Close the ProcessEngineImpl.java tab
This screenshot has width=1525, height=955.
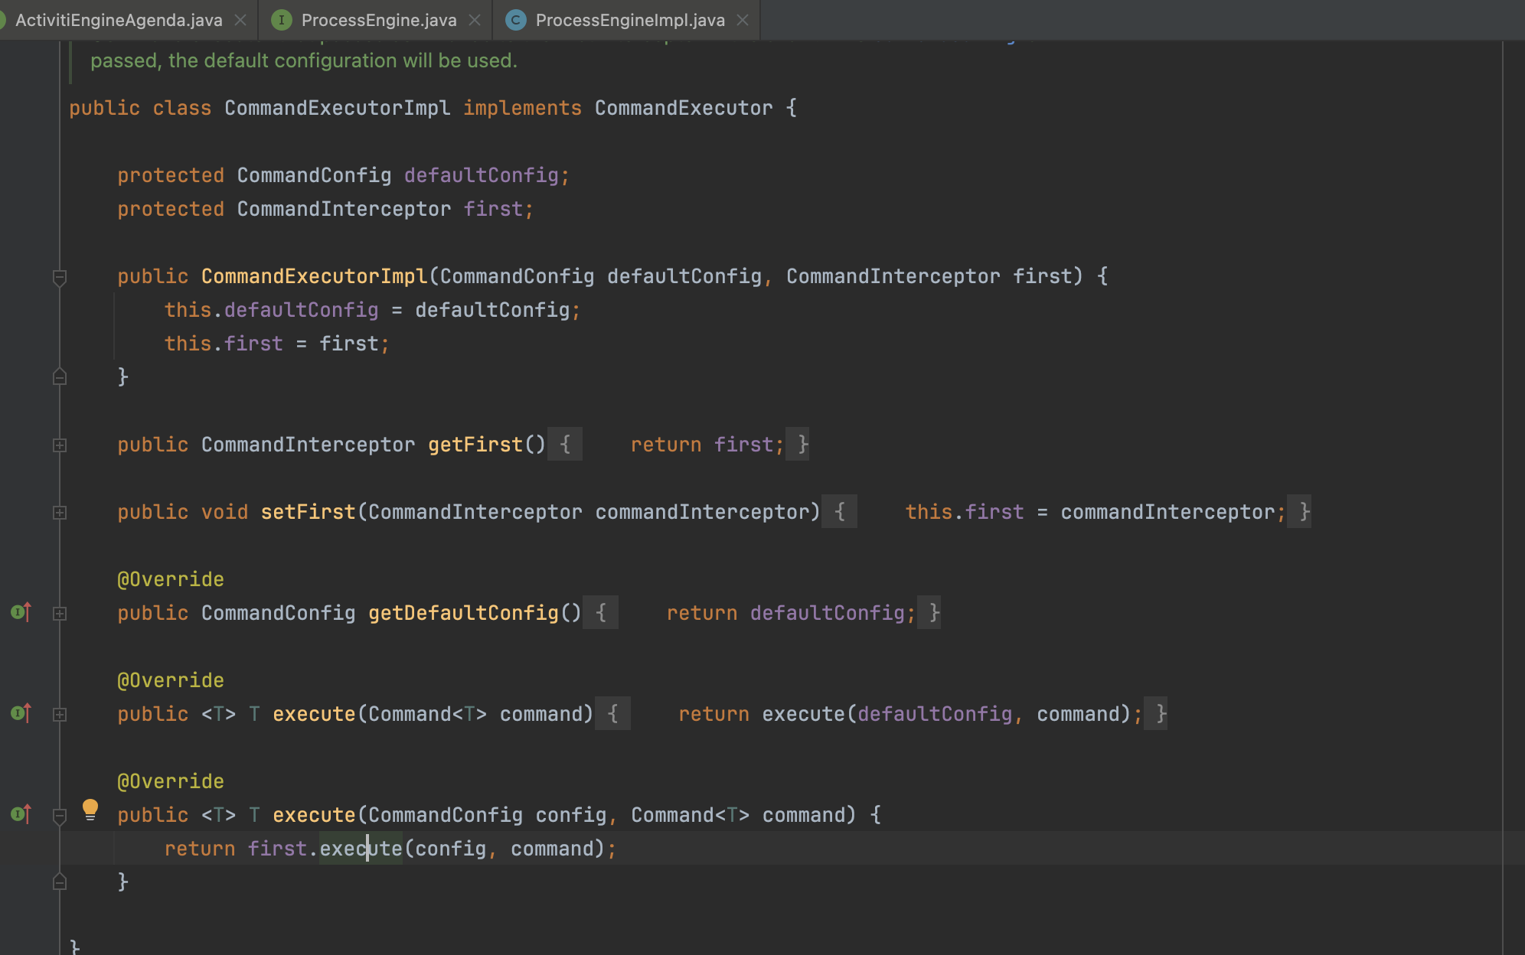[743, 20]
